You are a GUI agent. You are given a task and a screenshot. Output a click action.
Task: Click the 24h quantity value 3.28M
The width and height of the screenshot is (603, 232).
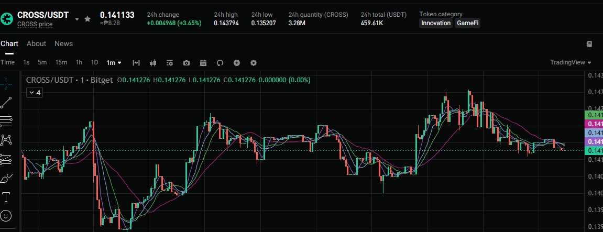click(297, 23)
